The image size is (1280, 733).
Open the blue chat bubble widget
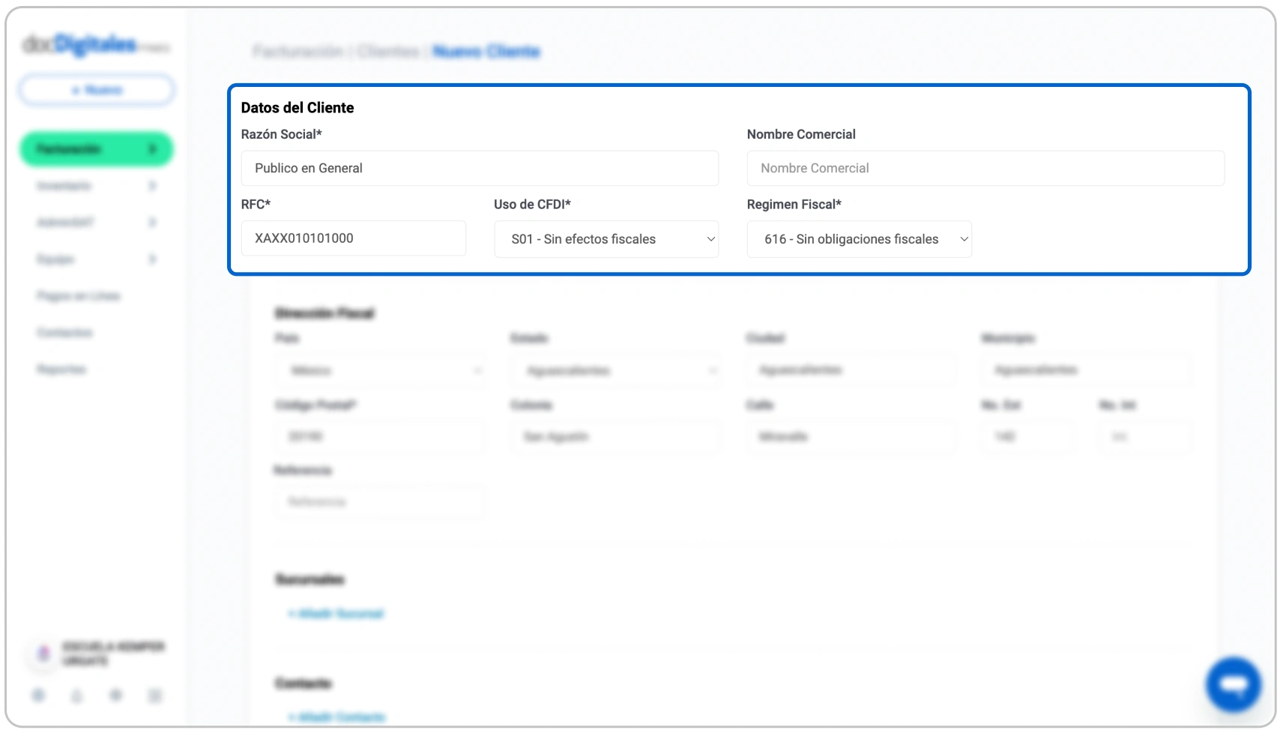tap(1233, 684)
